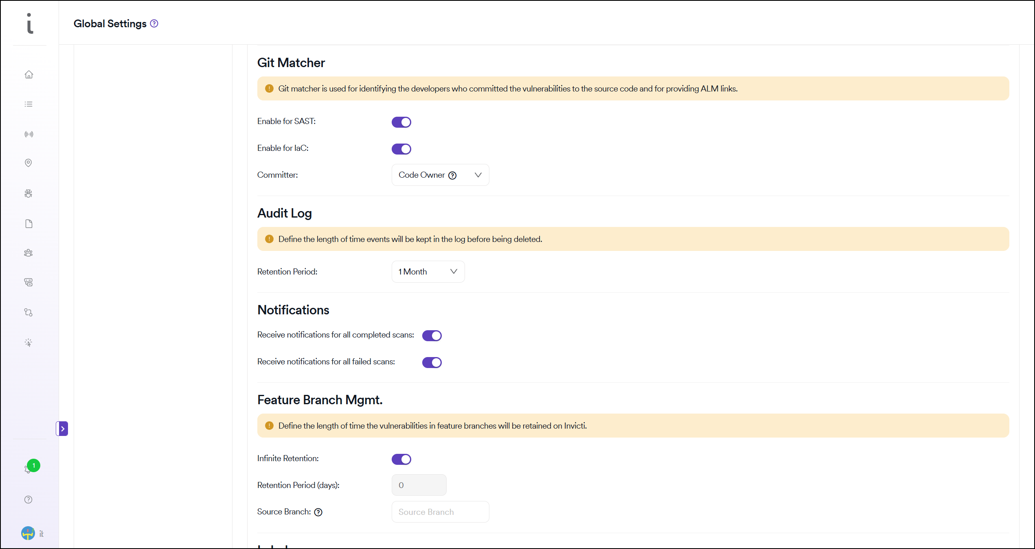The height and width of the screenshot is (549, 1035).
Task: Click the Global Settings help icon
Action: coord(154,24)
